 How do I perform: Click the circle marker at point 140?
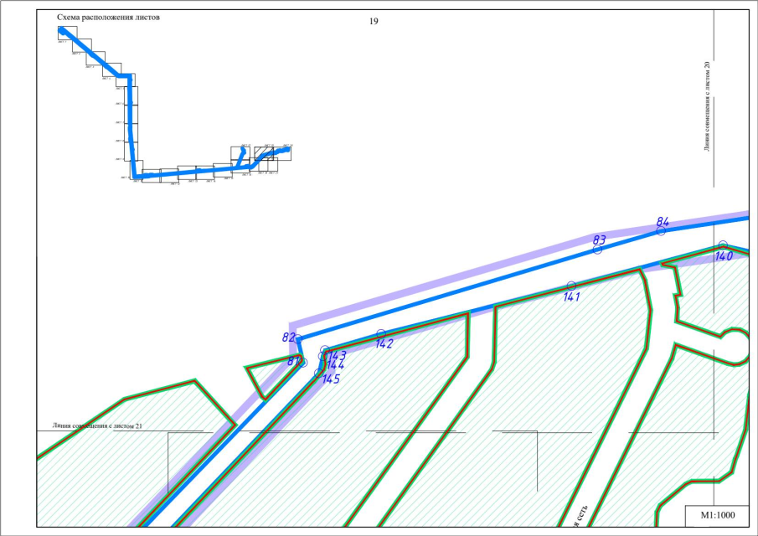(x=723, y=245)
